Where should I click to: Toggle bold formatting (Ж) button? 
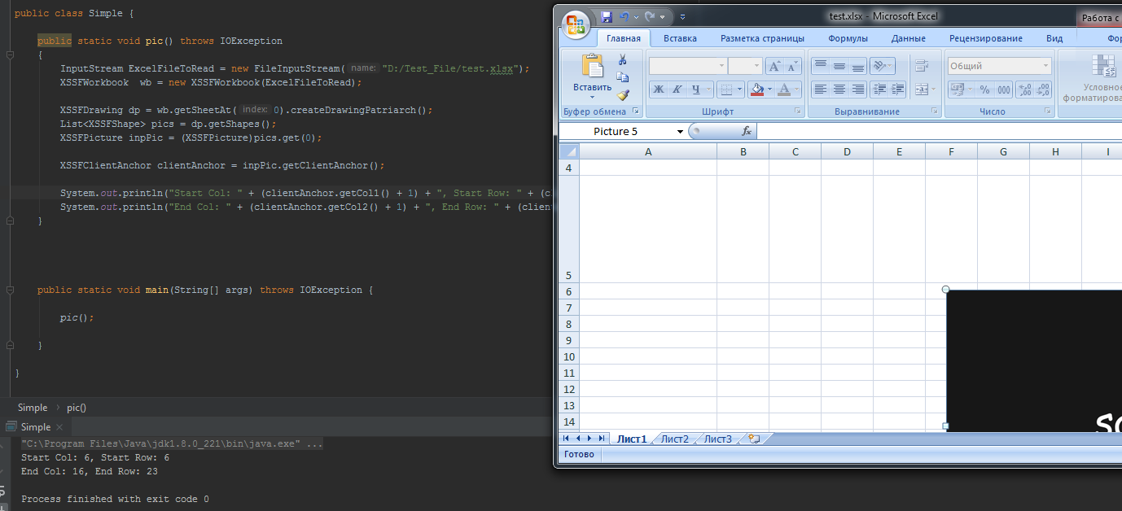(x=658, y=90)
